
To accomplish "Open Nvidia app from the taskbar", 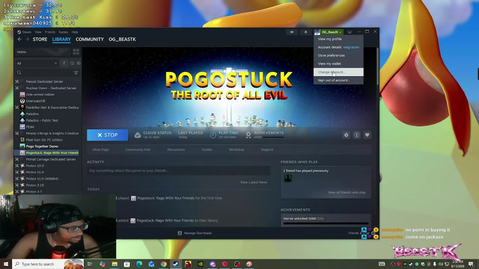I will 200,264.
